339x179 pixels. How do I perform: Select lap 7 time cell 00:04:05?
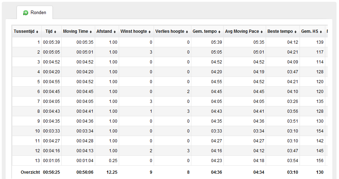point(51,101)
